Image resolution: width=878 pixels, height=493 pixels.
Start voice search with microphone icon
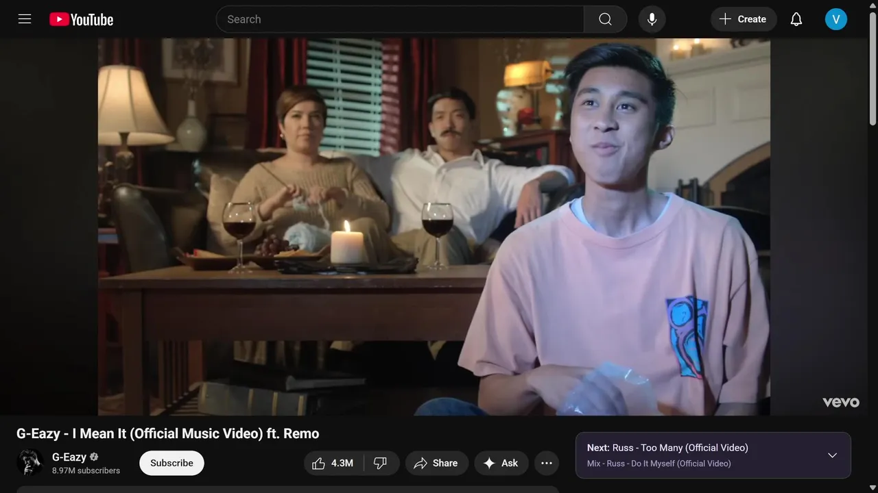652,19
